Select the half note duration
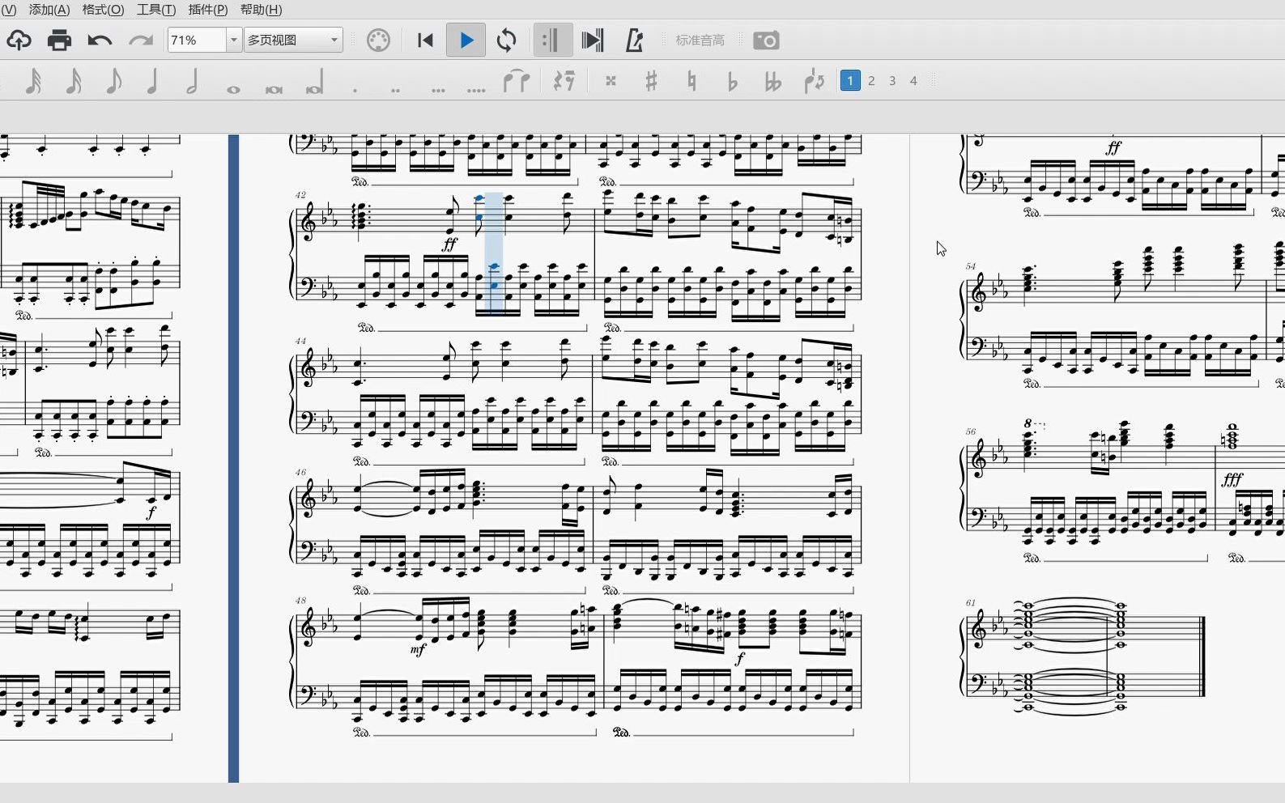 pyautogui.click(x=193, y=81)
